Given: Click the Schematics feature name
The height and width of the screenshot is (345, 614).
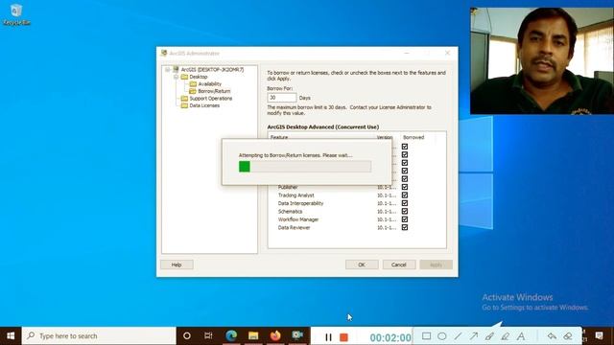Looking at the screenshot, I should point(290,211).
